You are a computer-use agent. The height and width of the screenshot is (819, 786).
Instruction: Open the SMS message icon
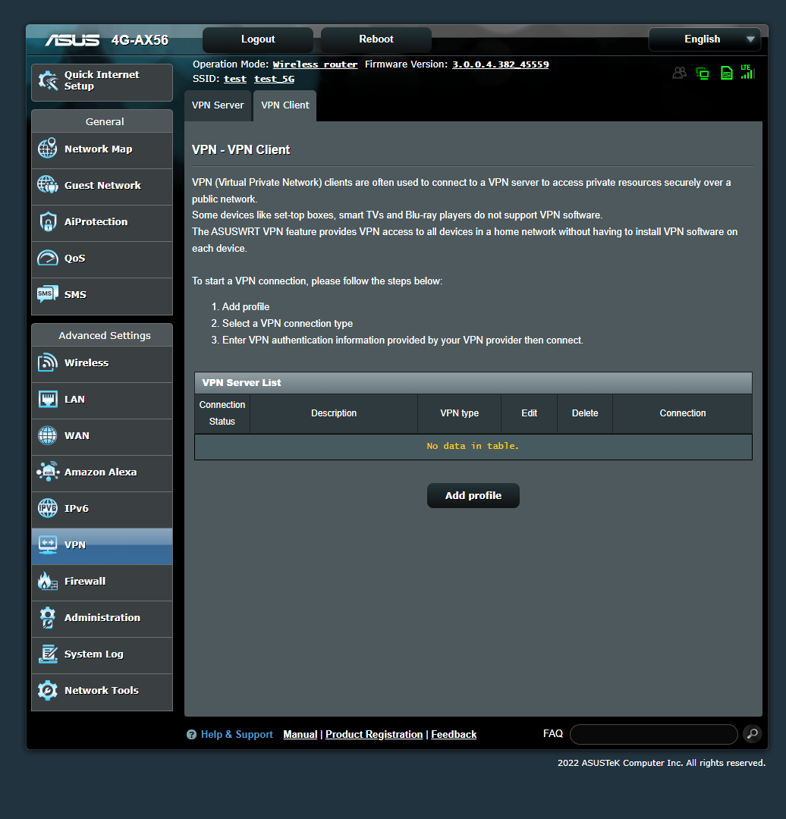(48, 294)
